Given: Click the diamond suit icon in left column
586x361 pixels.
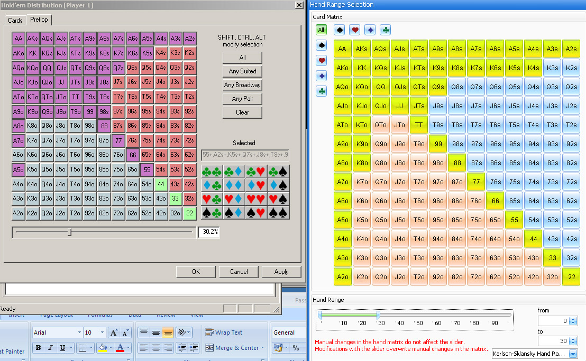Looking at the screenshot, I should [321, 76].
